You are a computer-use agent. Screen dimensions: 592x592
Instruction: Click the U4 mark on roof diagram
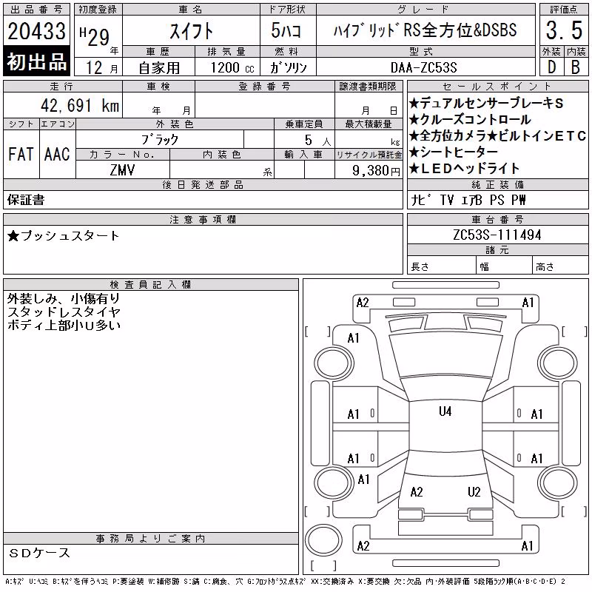point(445,411)
